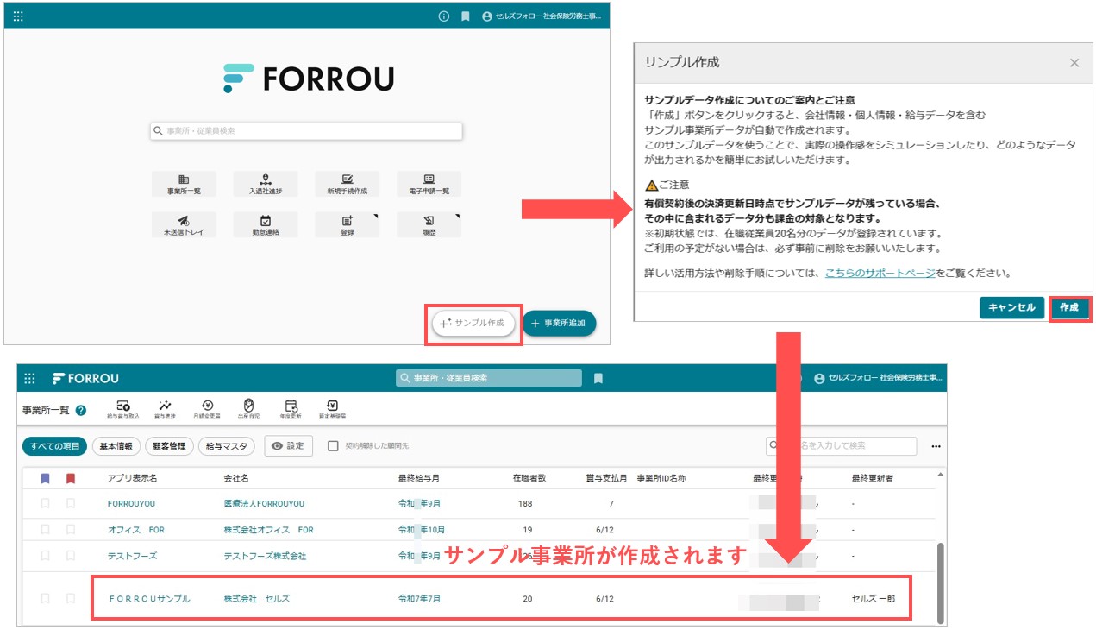The width and height of the screenshot is (1096, 630).
Task: Click the help icon next to 事業所一覧
Action: (x=81, y=411)
